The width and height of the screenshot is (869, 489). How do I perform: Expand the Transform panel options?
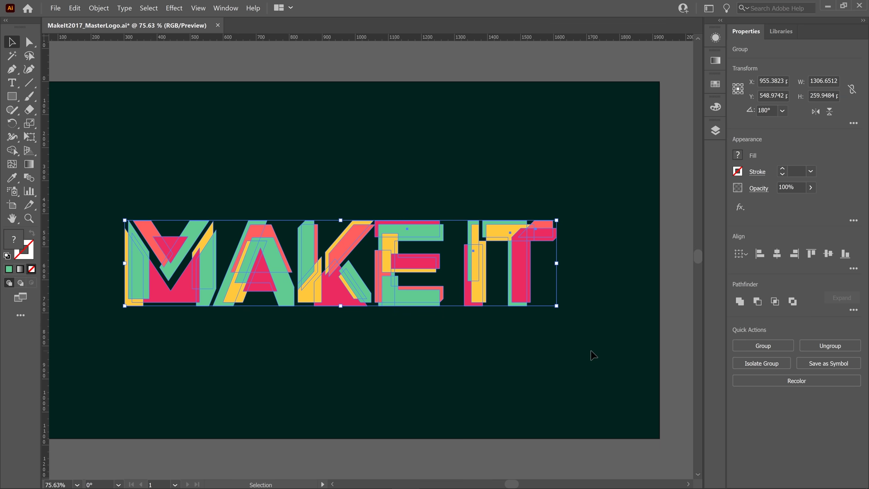pyautogui.click(x=854, y=123)
